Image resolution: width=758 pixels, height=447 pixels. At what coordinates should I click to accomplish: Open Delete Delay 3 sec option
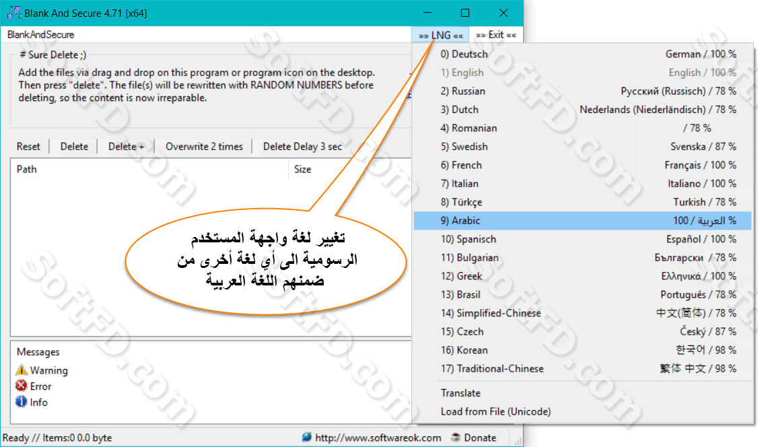(303, 147)
